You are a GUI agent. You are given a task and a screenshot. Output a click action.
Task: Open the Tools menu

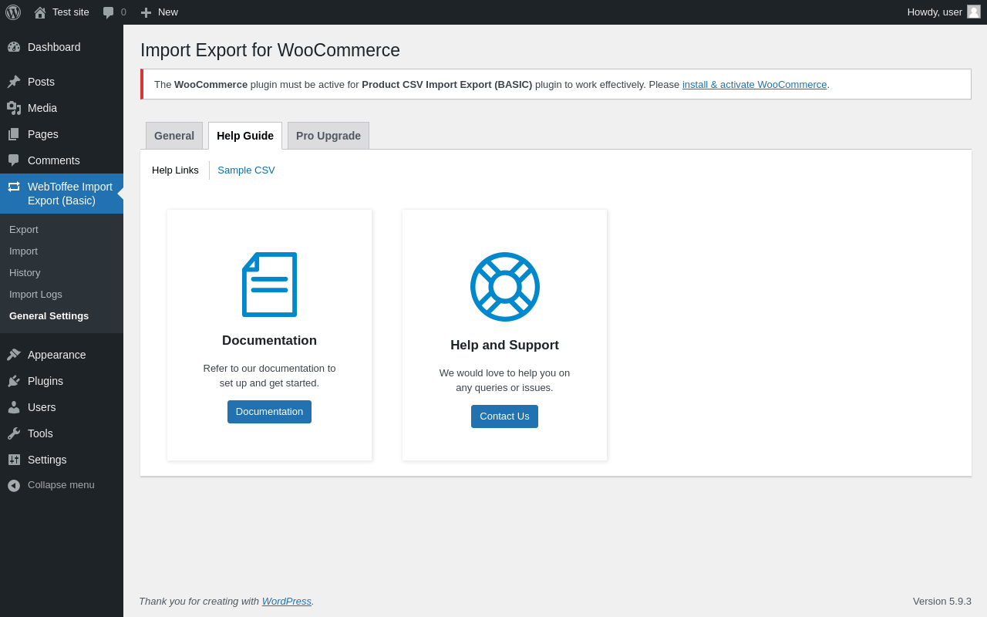(x=62, y=433)
